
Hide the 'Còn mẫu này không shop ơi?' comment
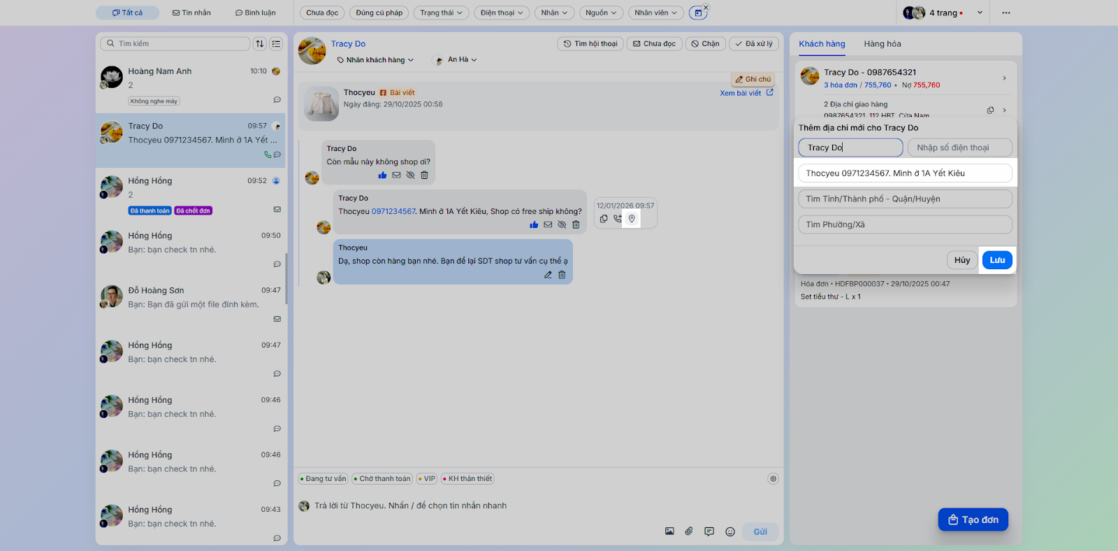point(410,175)
